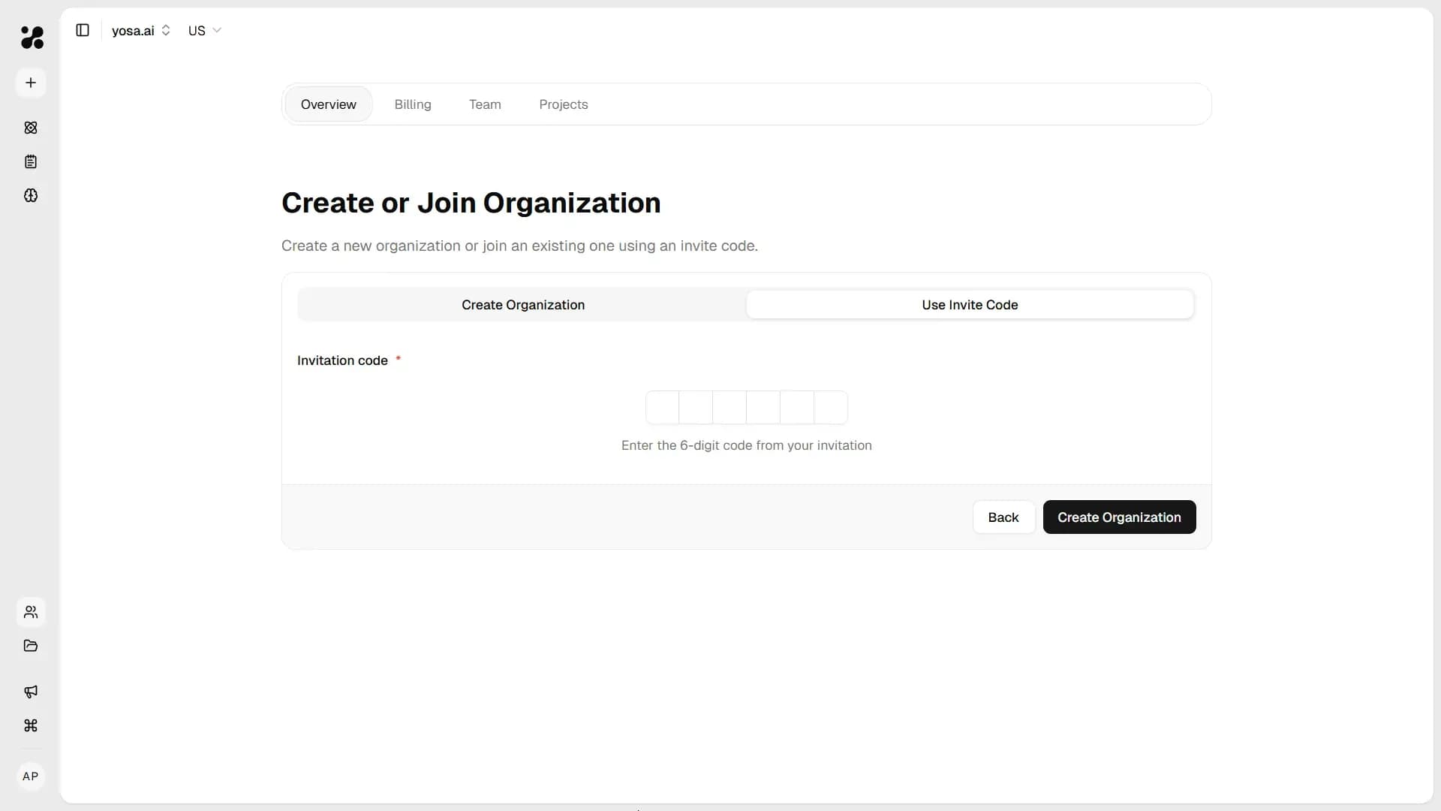Expand the US region dropdown
Image resolution: width=1441 pixels, height=811 pixels.
click(x=204, y=31)
